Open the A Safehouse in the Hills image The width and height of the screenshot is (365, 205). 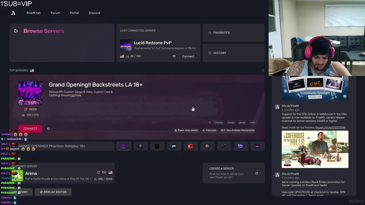pos(315,149)
